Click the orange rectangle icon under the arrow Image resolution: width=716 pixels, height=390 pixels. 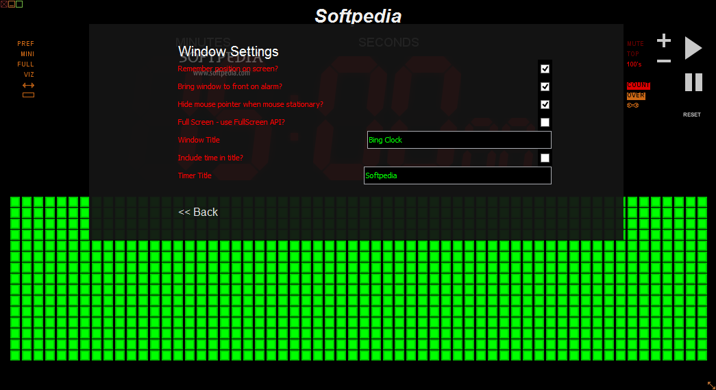[28, 95]
